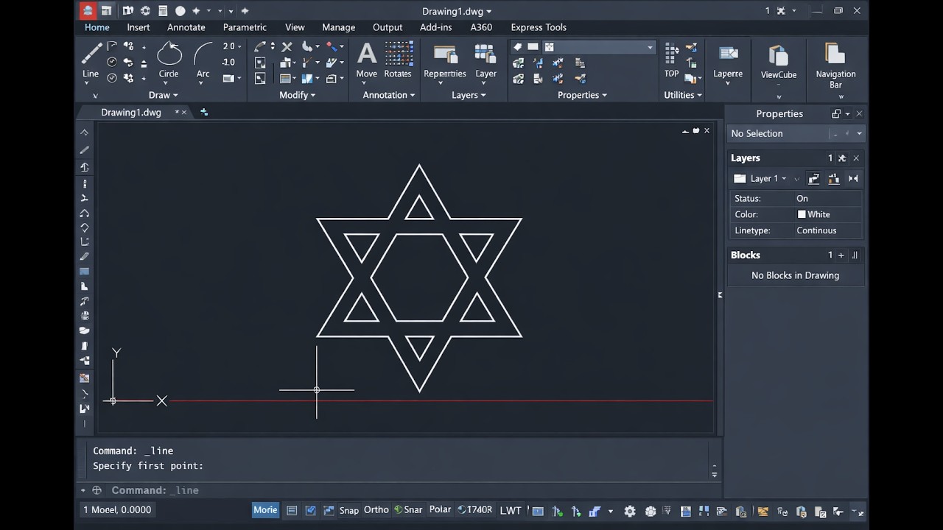The image size is (943, 530).
Task: Click the LWT status bar item
Action: point(511,510)
